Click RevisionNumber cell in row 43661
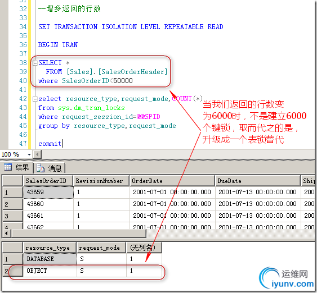The width and height of the screenshot is (317, 293). coord(101,216)
